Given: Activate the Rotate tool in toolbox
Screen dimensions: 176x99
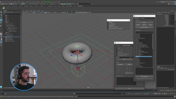Looking at the screenshot, I should (1, 23).
